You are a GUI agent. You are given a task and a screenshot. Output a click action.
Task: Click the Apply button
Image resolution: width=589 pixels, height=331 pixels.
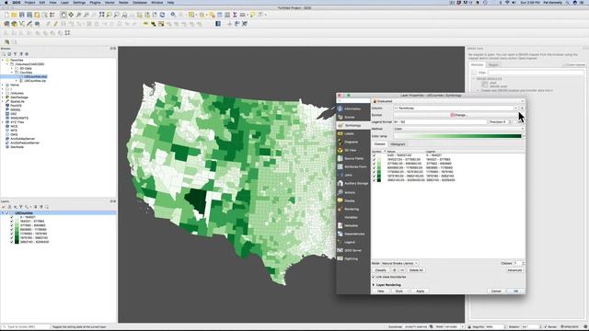(x=420, y=291)
